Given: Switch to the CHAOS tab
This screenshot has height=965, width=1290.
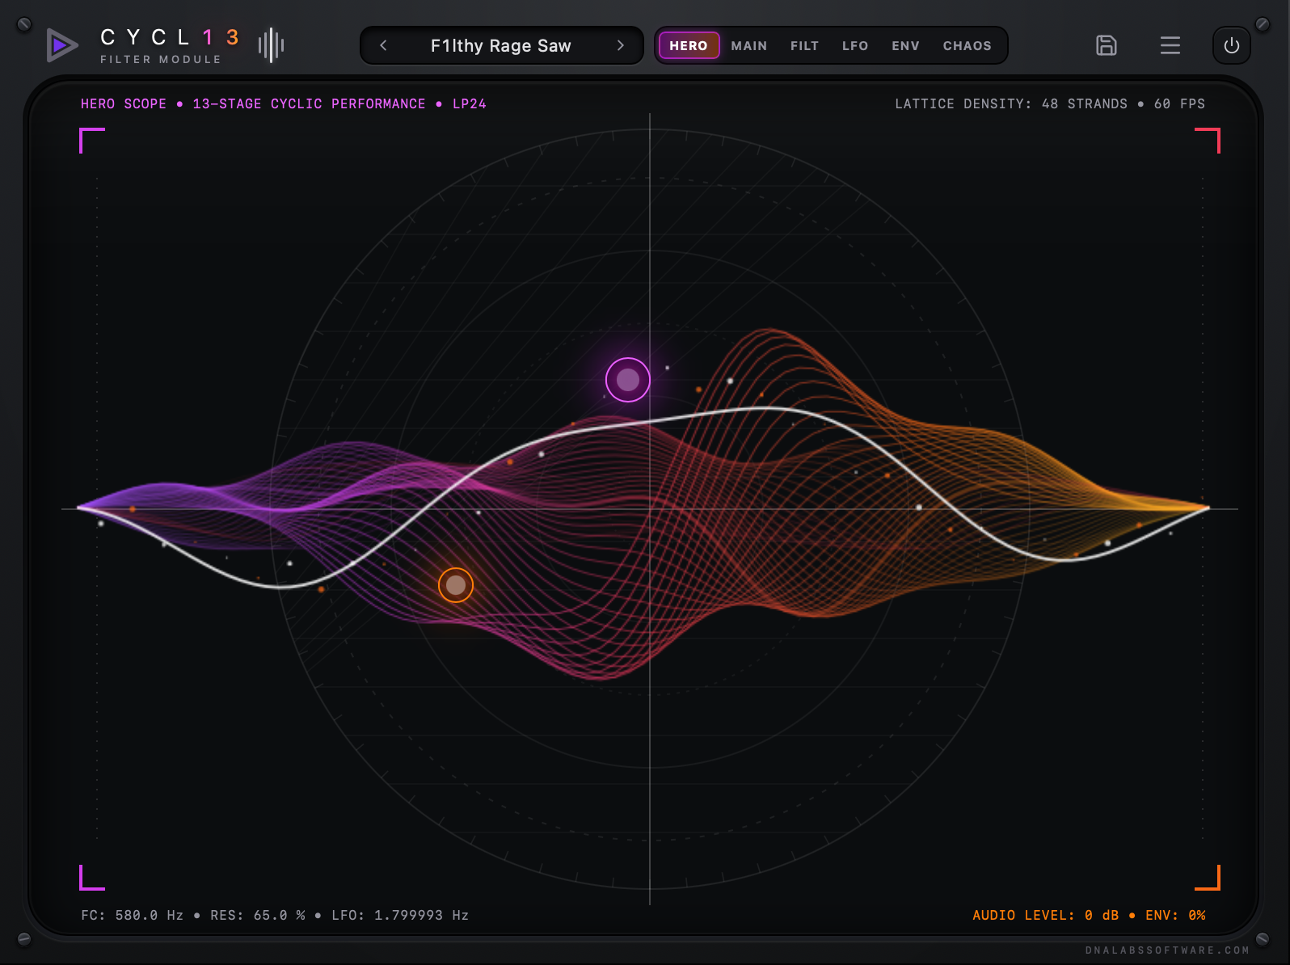Looking at the screenshot, I should (x=967, y=46).
